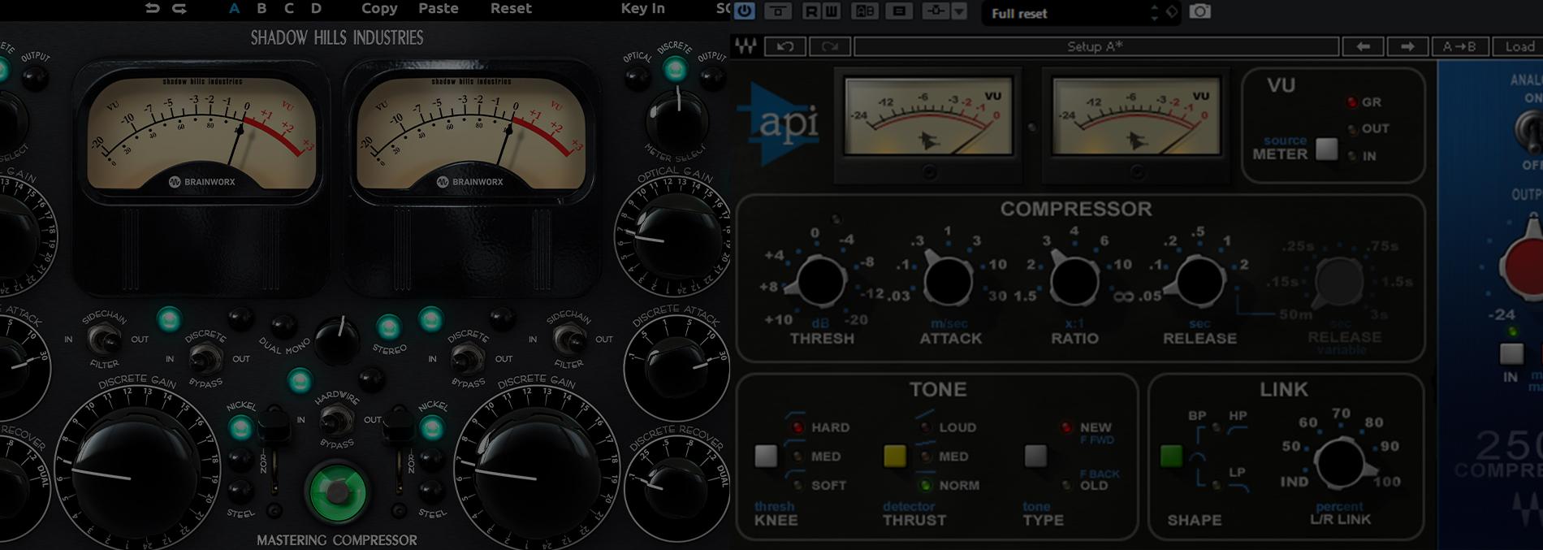Click the R (read automation) button
This screenshot has height=550, width=1543.
tap(811, 11)
